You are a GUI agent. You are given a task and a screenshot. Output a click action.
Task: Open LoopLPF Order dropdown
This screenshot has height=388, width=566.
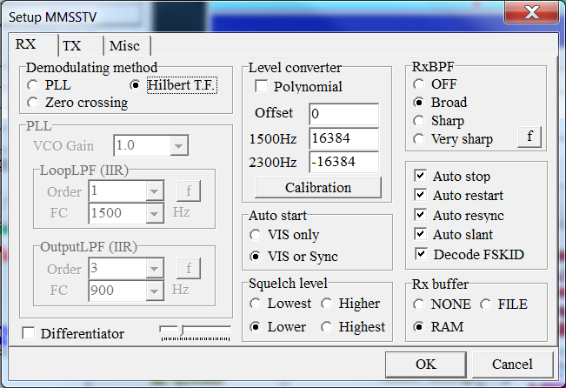[155, 191]
